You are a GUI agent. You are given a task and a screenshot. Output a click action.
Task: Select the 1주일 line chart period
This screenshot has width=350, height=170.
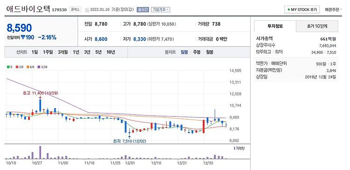click(x=48, y=52)
